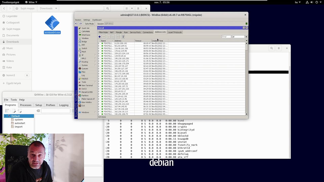
Task: Clear the Q4Wine search field icon
Action: [38, 111]
